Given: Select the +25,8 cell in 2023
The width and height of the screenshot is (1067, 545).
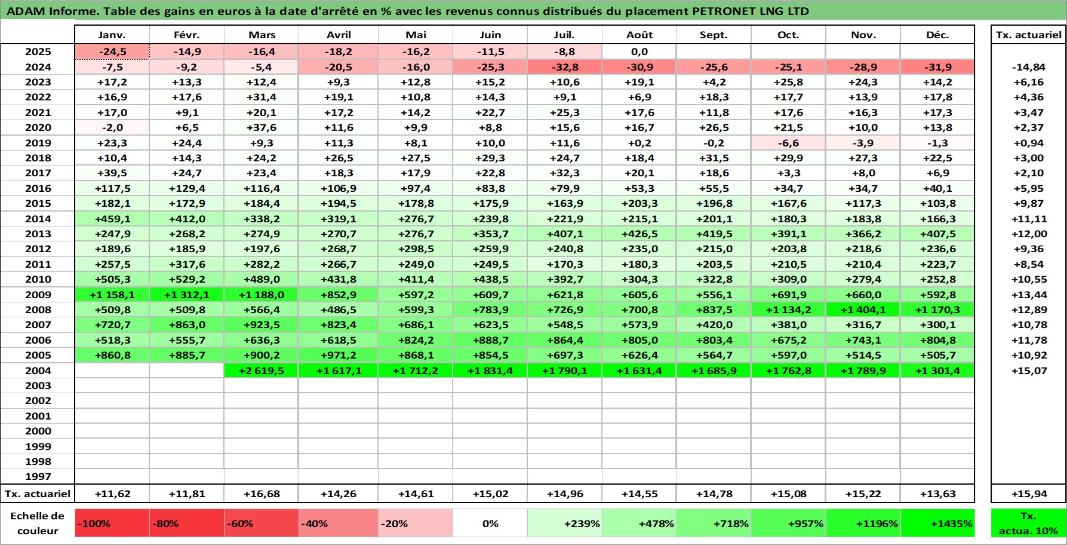Looking at the screenshot, I should click(x=788, y=82).
